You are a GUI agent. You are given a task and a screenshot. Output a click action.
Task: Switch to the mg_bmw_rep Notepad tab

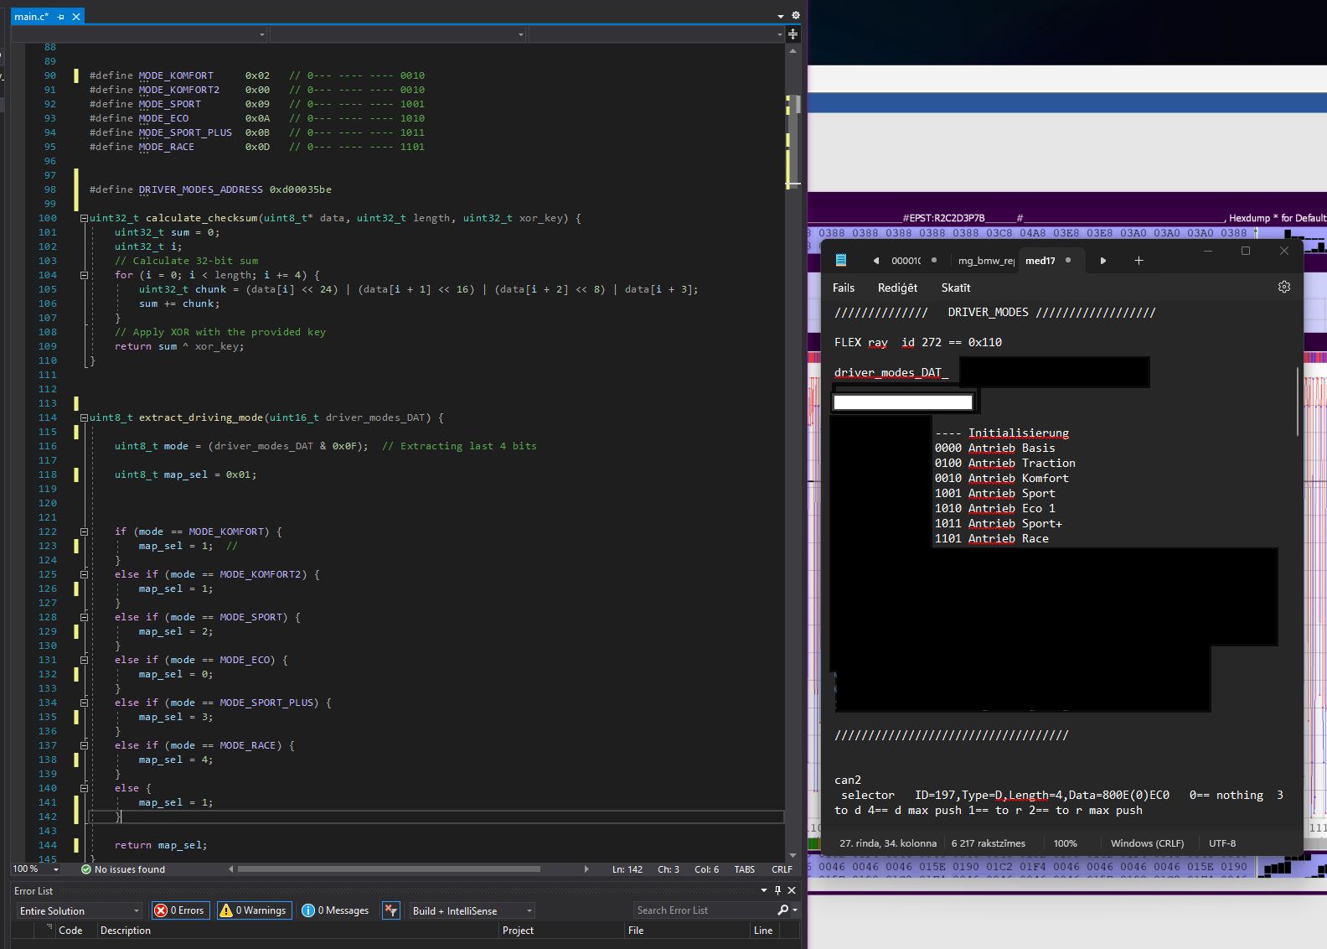point(986,261)
